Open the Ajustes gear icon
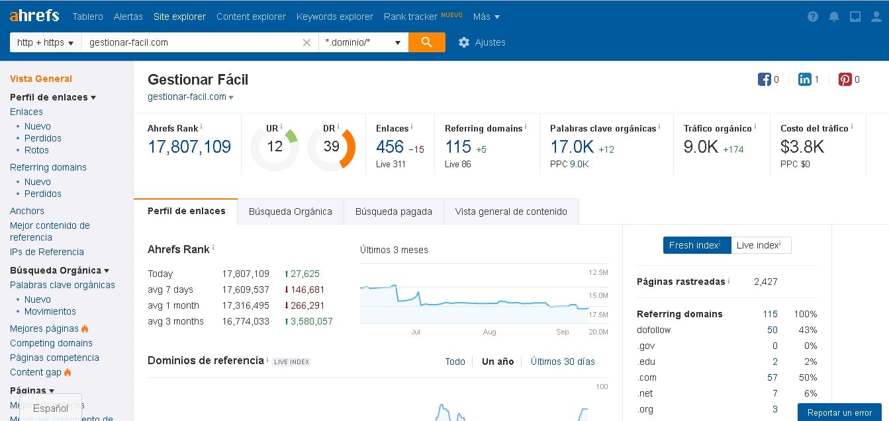The image size is (889, 421). pyautogui.click(x=464, y=42)
